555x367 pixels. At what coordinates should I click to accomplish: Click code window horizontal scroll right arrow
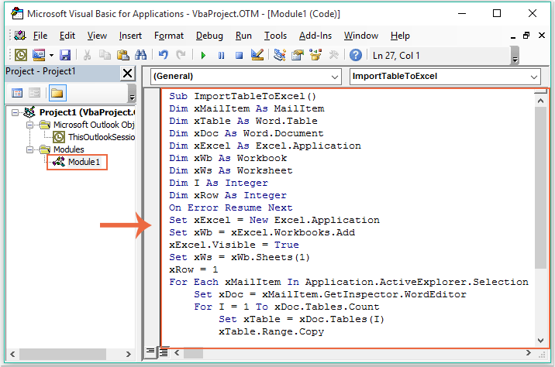click(x=529, y=352)
